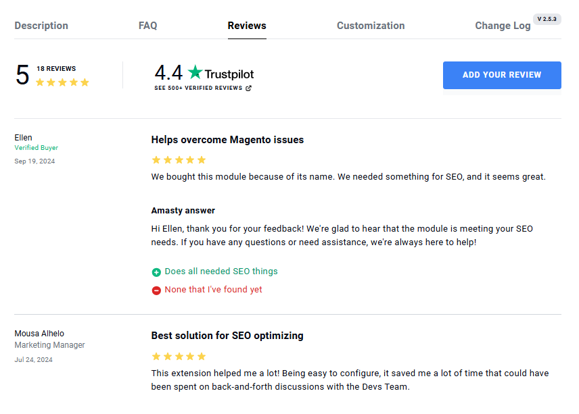Go to the Customization tab

pyautogui.click(x=371, y=26)
